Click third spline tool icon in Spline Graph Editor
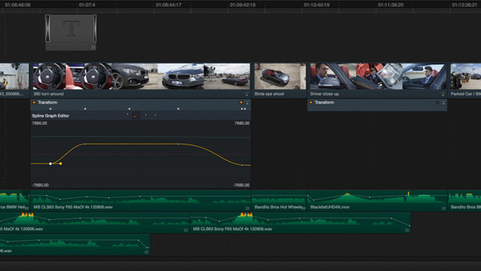The height and width of the screenshot is (271, 481). pos(146,115)
